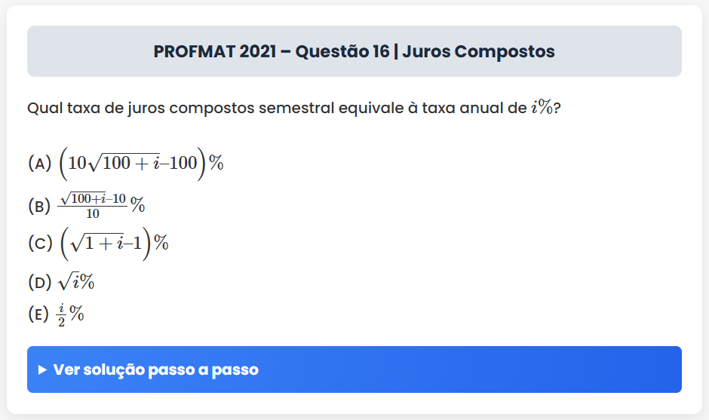Click the percent sign ending option A
Screen dimensions: 709x420
[216, 163]
